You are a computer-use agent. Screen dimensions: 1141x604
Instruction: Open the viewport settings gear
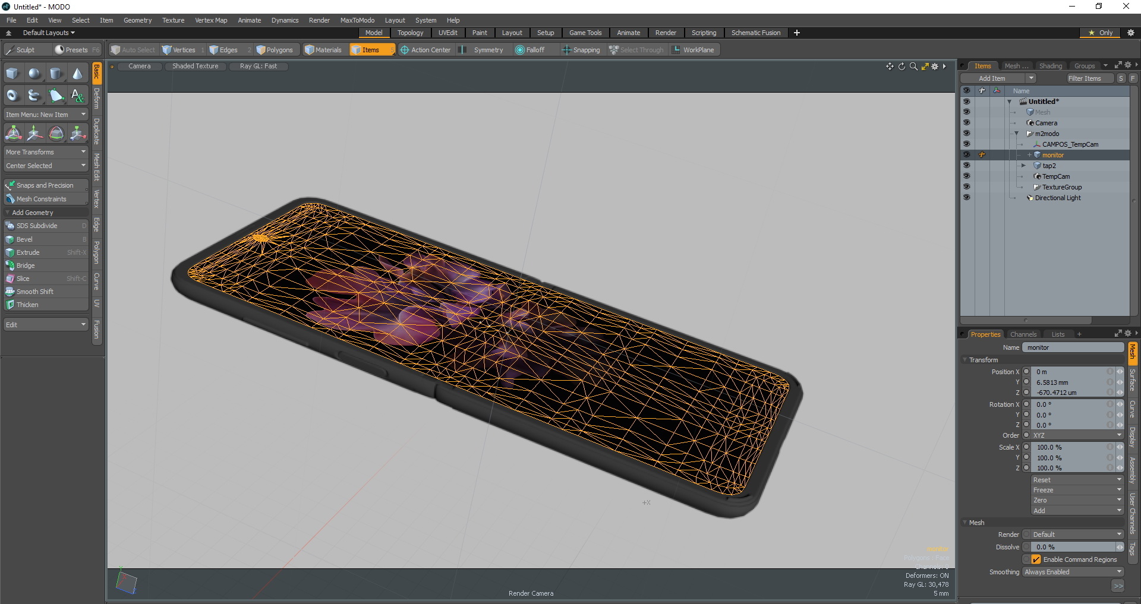935,67
